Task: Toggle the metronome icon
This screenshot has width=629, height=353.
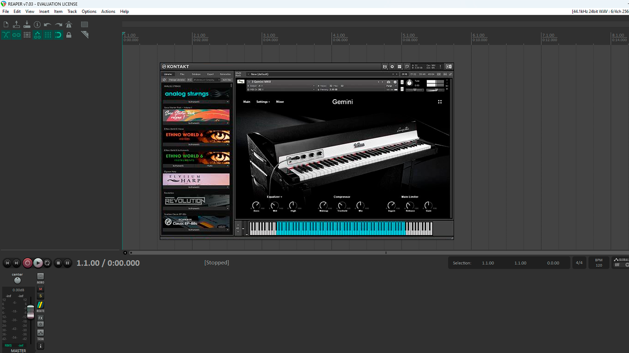Action: point(69,24)
